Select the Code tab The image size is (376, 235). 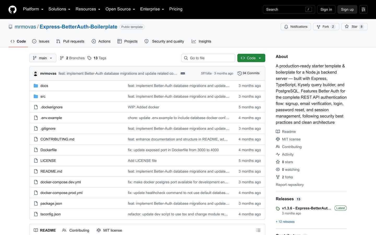click(18, 41)
